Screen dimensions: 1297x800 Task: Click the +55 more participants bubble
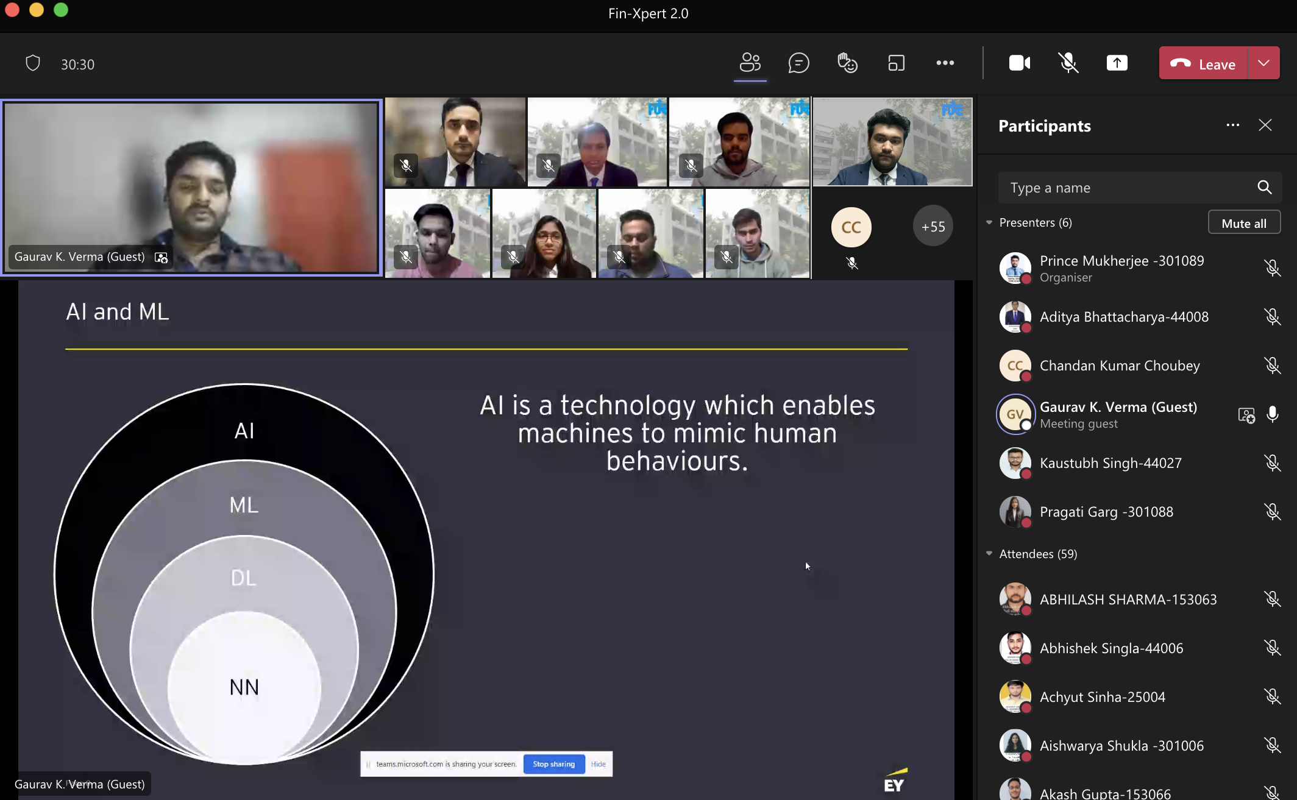[933, 227]
